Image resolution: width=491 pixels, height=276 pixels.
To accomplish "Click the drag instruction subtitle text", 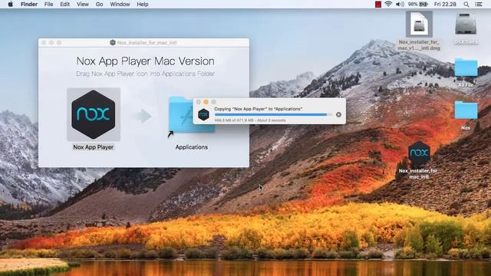I will (x=145, y=74).
